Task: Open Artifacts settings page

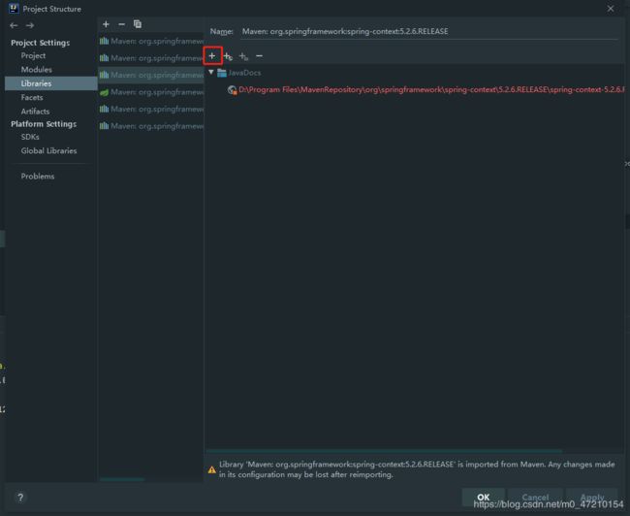Action: [x=35, y=112]
